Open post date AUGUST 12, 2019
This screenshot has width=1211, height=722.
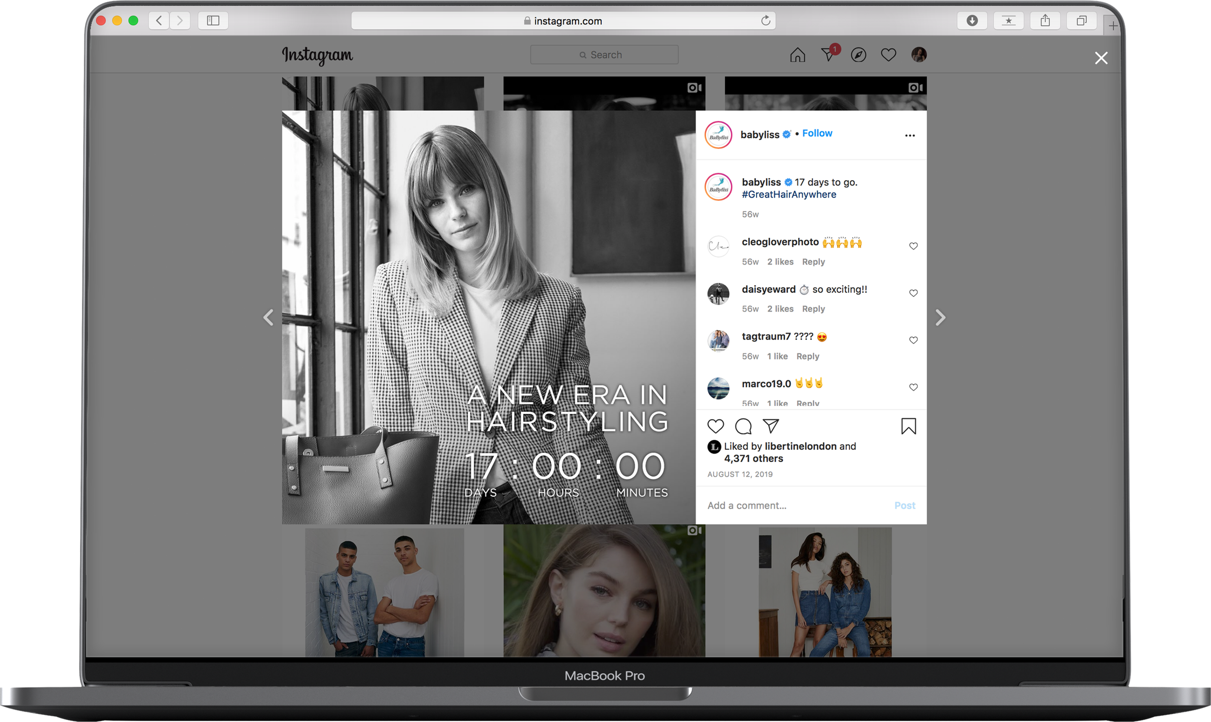pyautogui.click(x=739, y=474)
